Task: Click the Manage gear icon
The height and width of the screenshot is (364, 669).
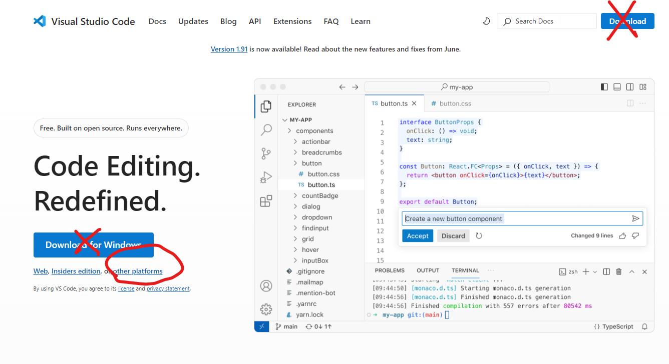Action: (266, 309)
